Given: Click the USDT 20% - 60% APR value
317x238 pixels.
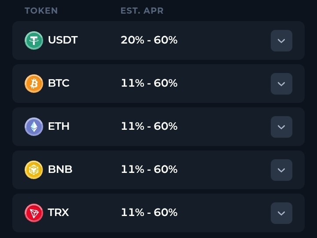Looking at the screenshot, I should [149, 40].
